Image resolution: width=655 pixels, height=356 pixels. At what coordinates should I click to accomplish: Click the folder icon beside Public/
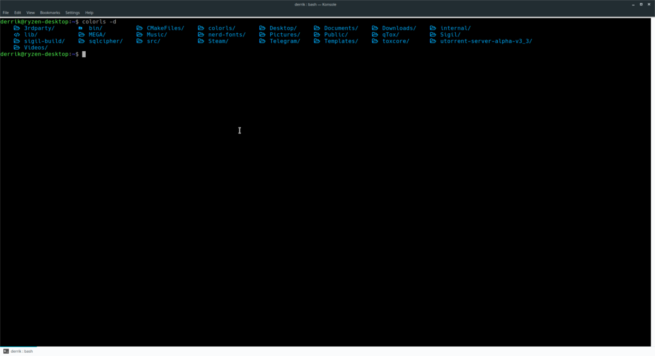[x=317, y=35]
